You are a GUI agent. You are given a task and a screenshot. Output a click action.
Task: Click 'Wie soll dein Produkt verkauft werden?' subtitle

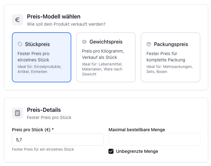tap(66, 24)
